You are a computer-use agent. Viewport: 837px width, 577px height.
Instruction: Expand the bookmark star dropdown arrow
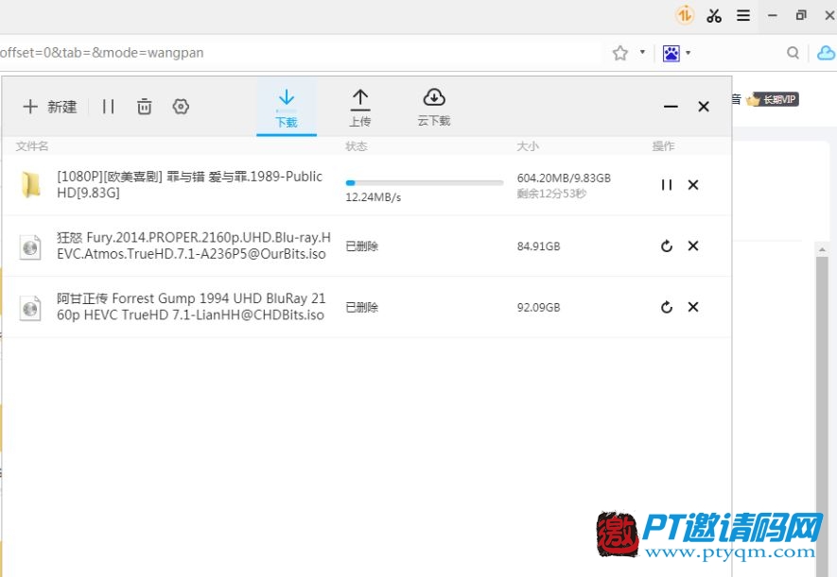tap(642, 52)
